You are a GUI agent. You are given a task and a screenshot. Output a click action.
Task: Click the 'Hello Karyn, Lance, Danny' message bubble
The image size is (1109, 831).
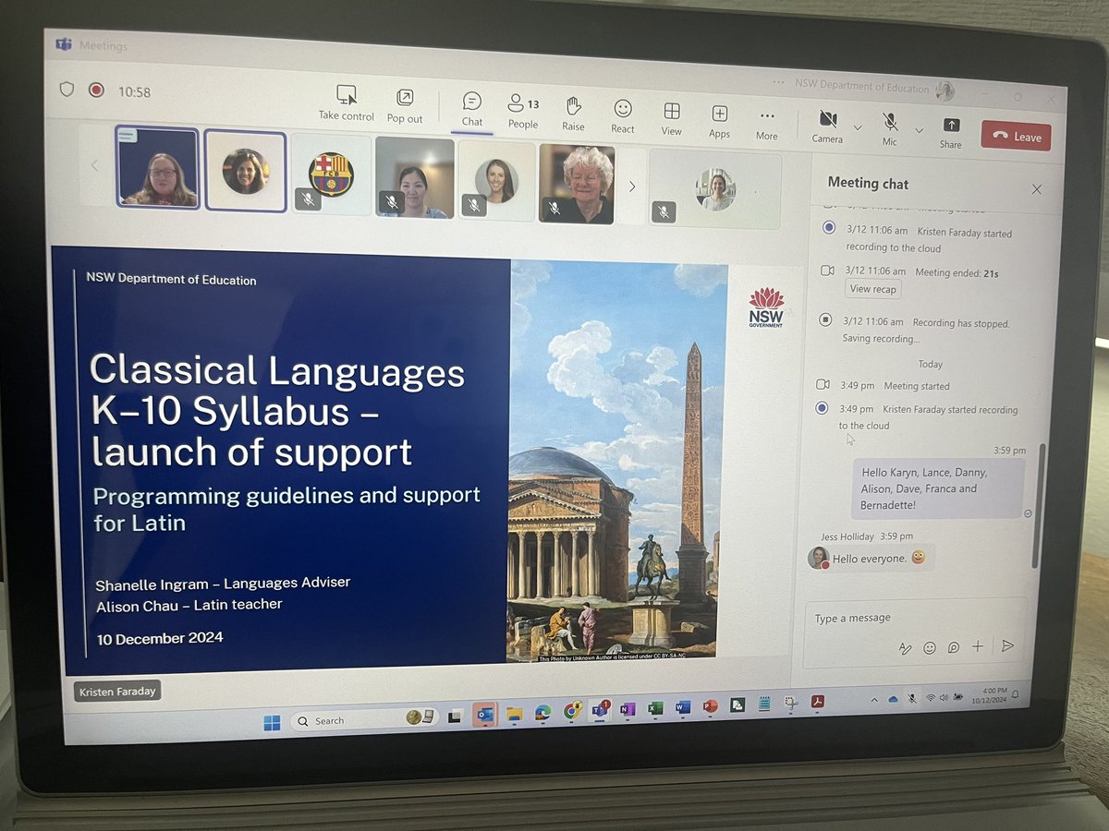pos(938,488)
